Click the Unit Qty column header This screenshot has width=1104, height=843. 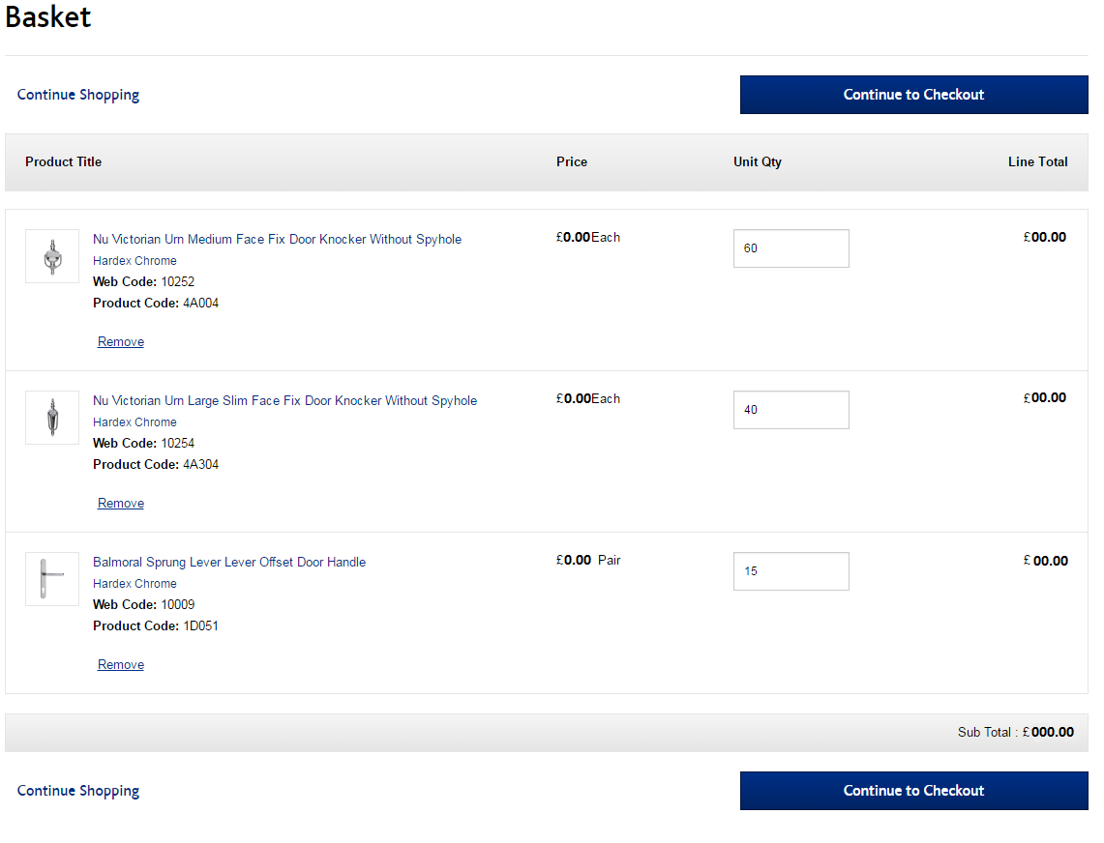(758, 161)
